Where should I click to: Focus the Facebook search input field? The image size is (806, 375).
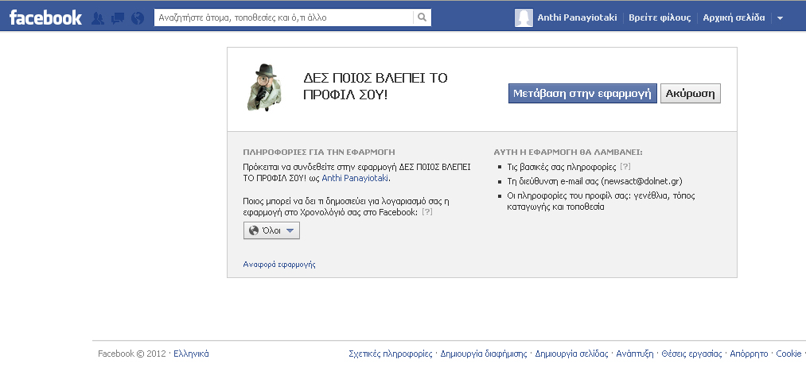pyautogui.click(x=283, y=17)
